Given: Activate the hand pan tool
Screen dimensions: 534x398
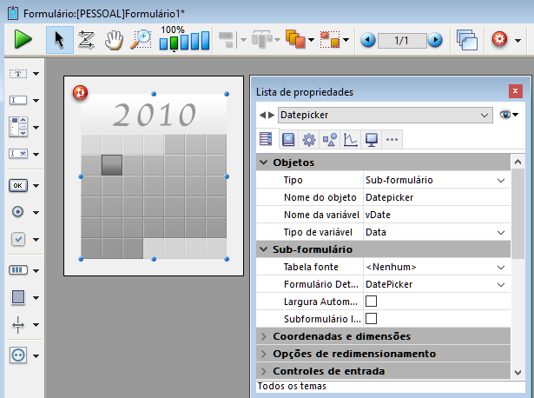Looking at the screenshot, I should (114, 39).
